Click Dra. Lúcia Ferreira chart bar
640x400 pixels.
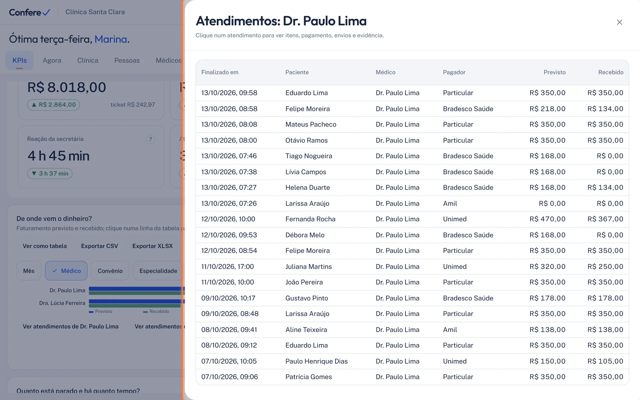[x=136, y=303]
